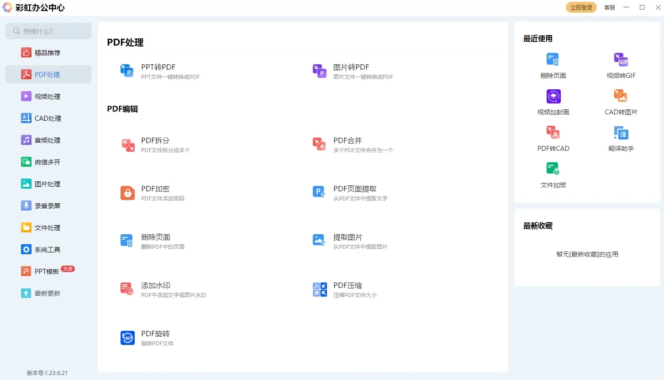
Task: Switch to 视频处理 category
Action: tap(48, 97)
